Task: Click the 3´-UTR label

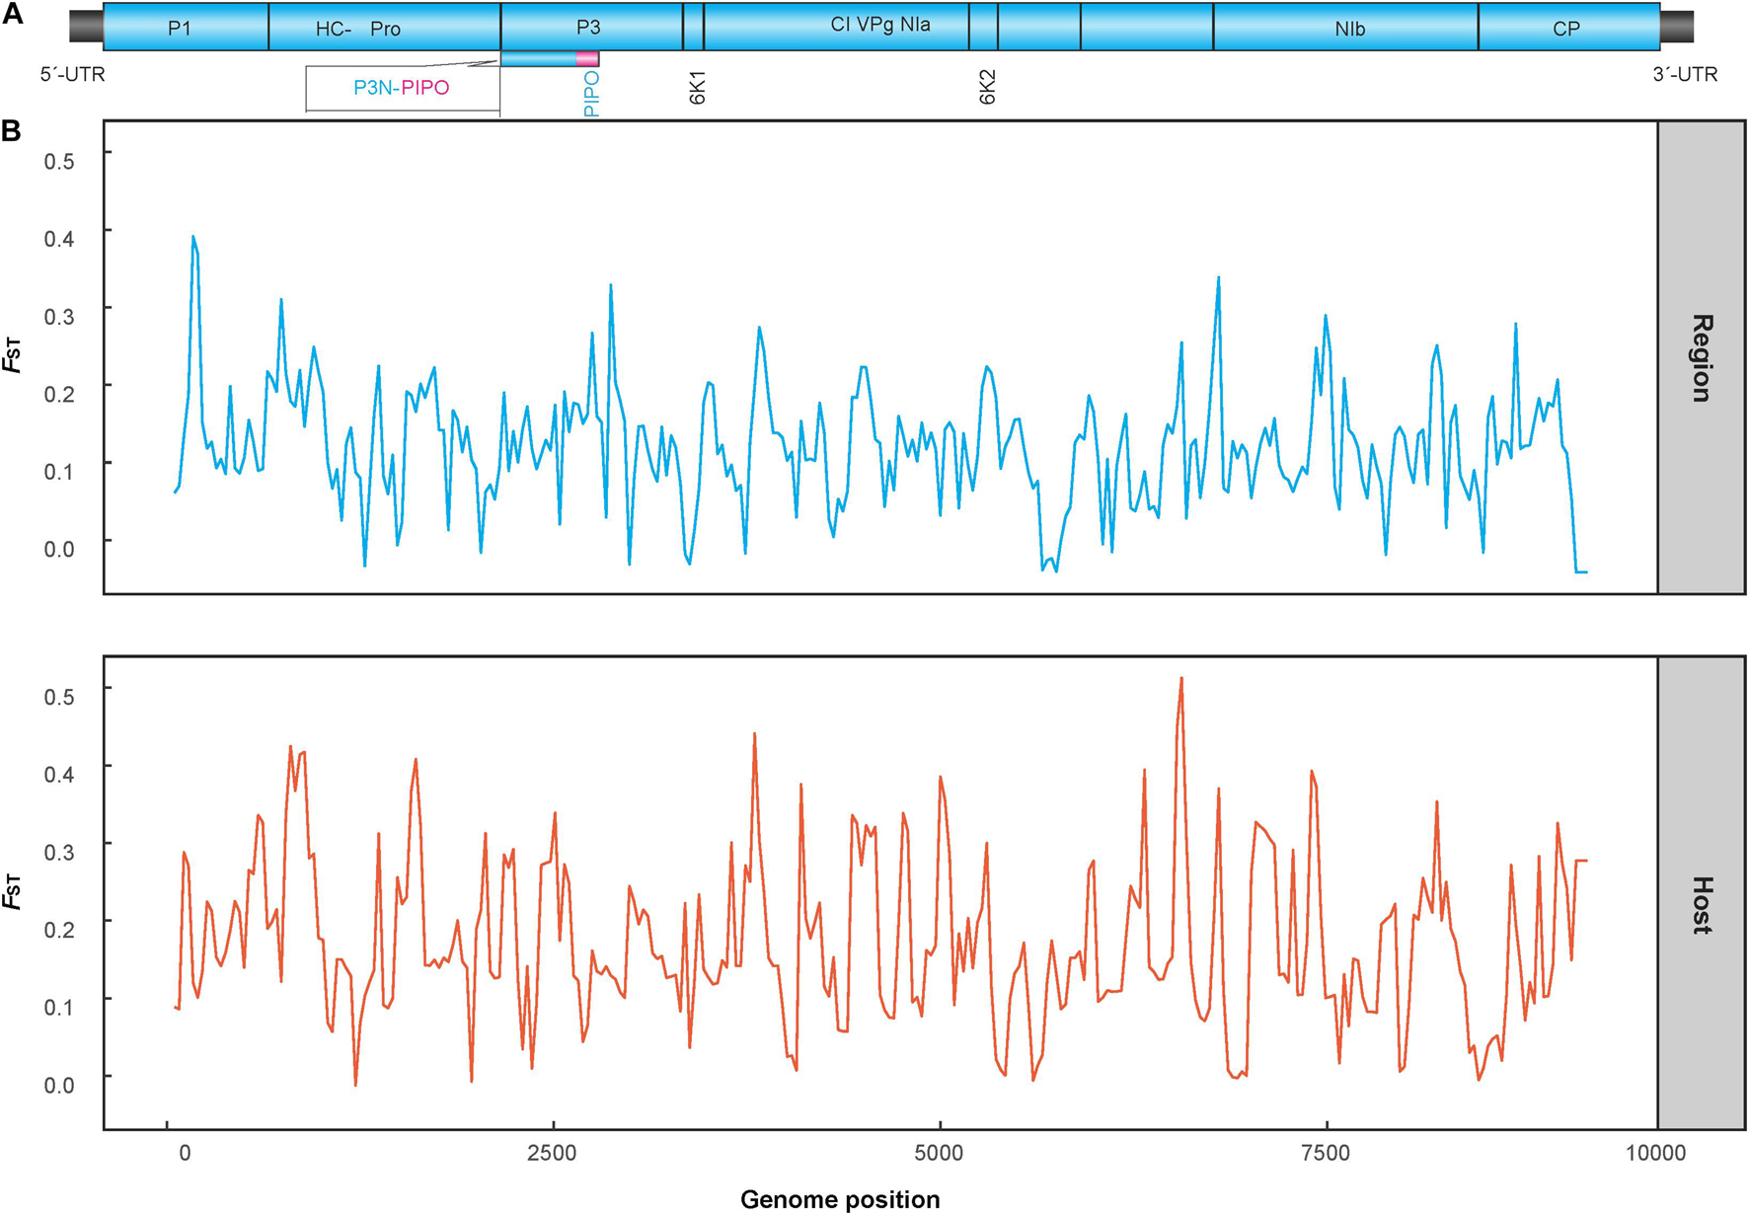Action: point(1685,74)
